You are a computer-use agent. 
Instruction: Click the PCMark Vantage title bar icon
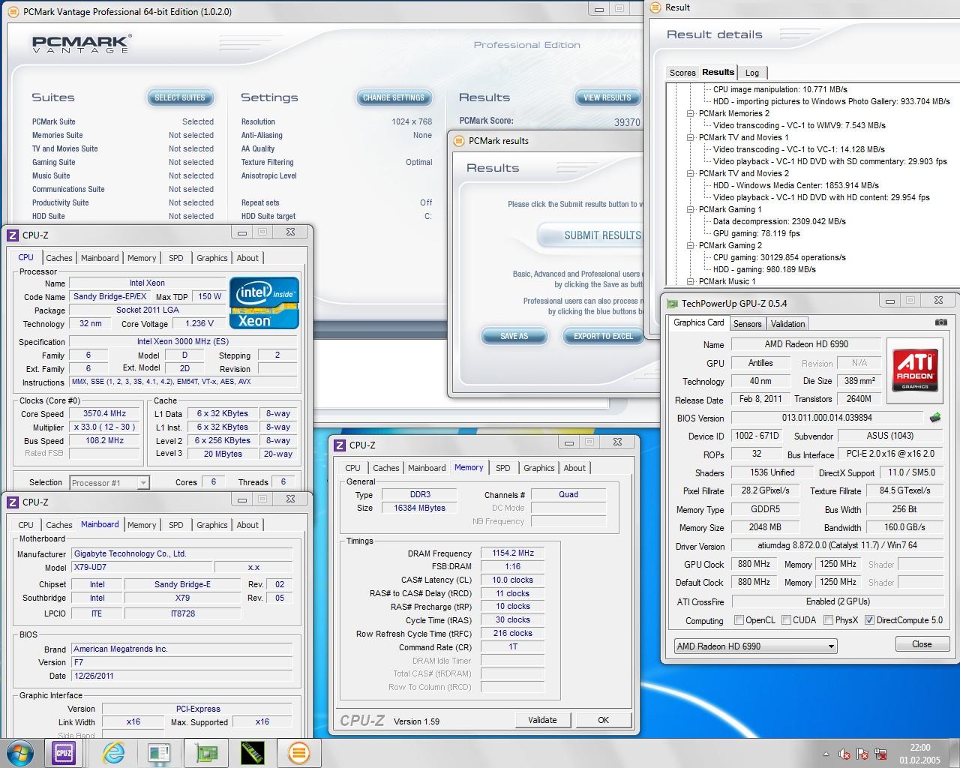13,12
